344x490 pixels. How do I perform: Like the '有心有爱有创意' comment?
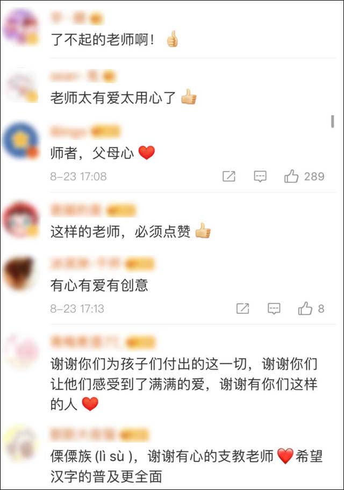pos(305,309)
